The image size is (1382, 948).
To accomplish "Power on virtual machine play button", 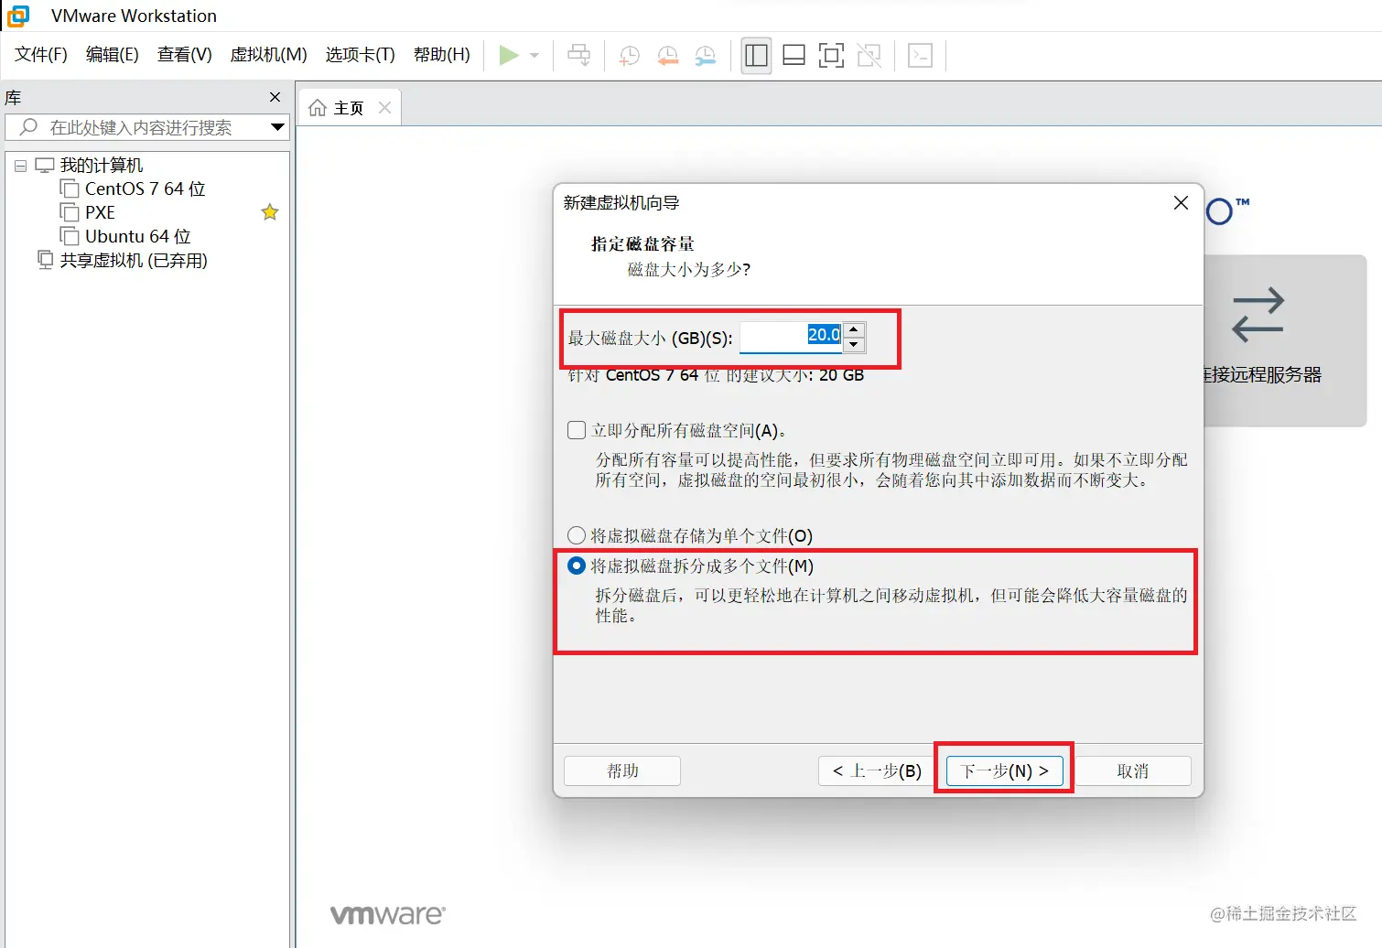I will pos(509,55).
